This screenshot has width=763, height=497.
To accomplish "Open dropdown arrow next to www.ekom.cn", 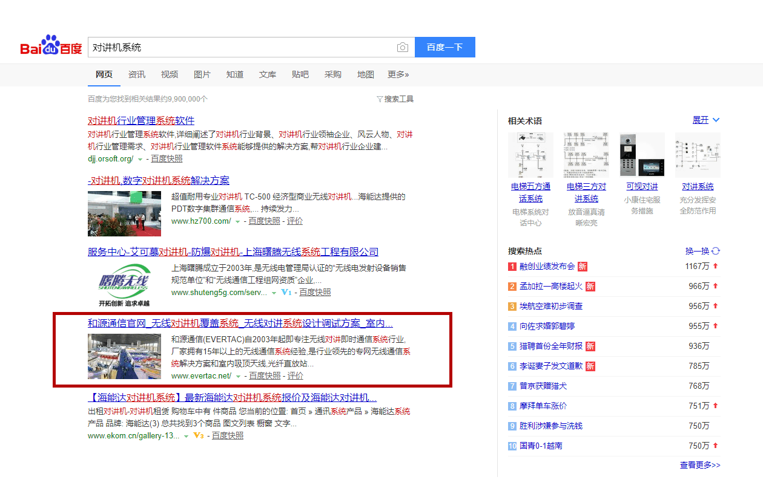I will [186, 436].
